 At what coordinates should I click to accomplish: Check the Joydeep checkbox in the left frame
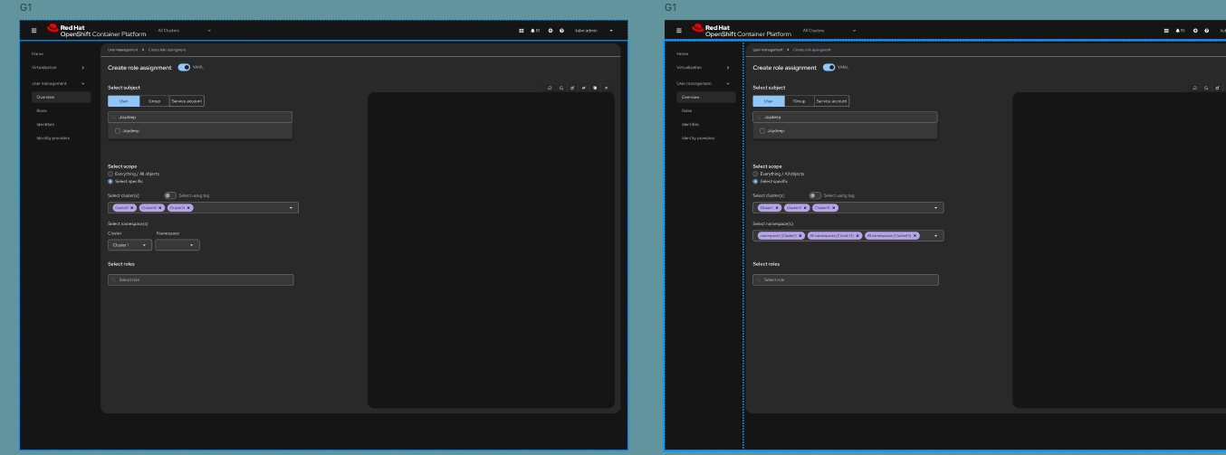click(x=117, y=131)
